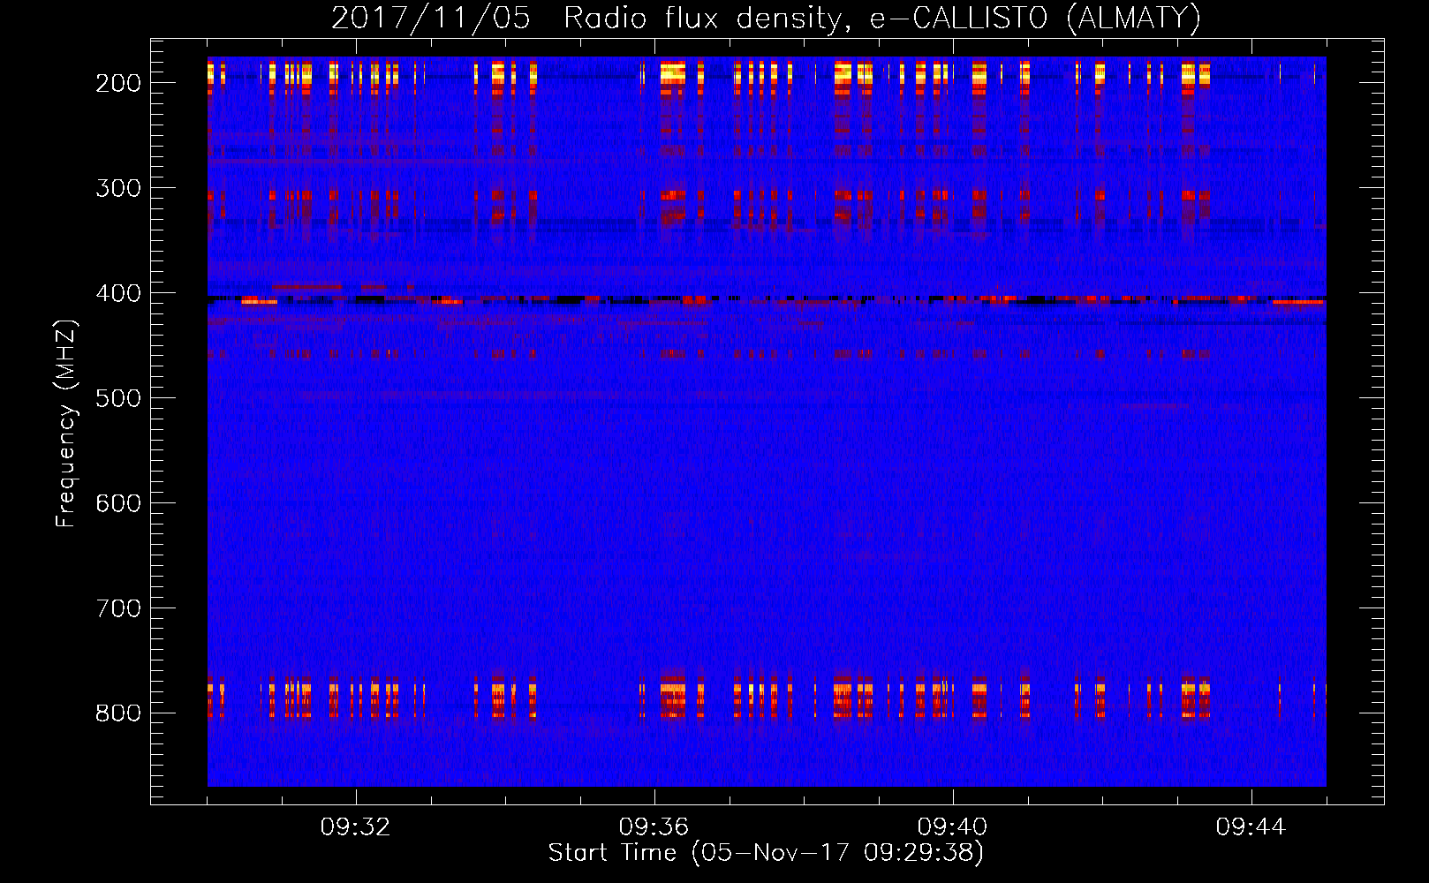The width and height of the screenshot is (1429, 883).
Task: Click the 500 frequency tick label
Action: 118,398
